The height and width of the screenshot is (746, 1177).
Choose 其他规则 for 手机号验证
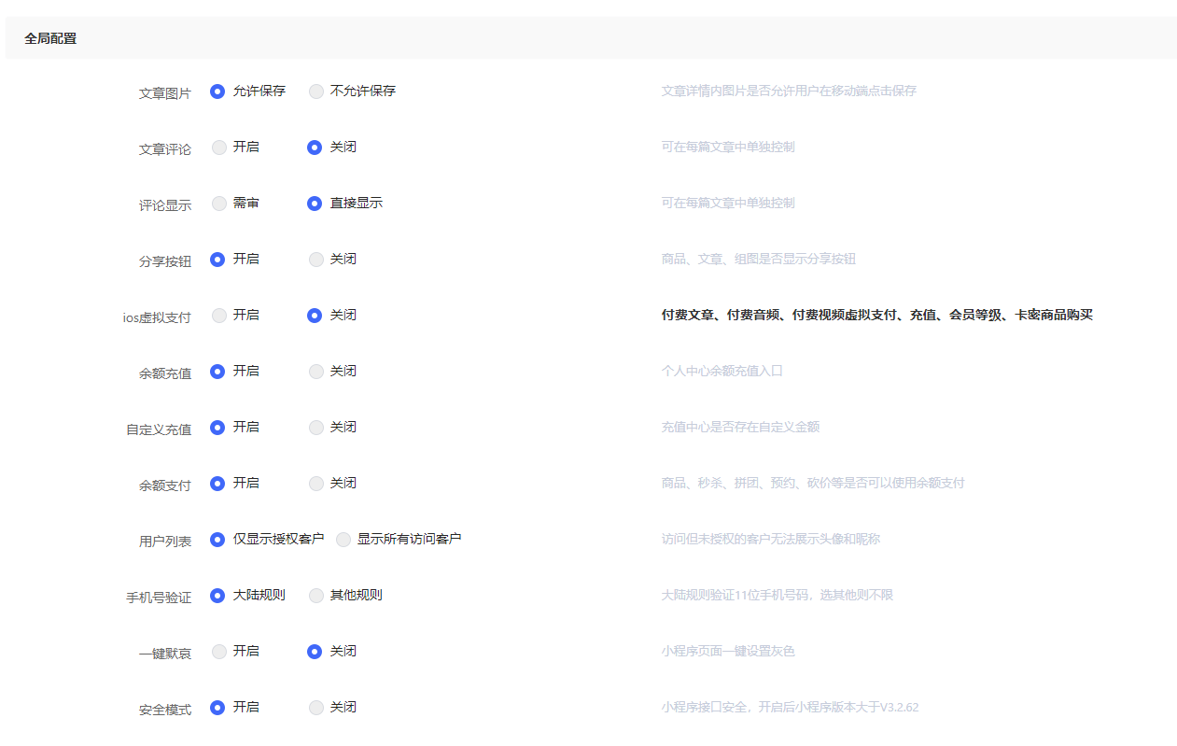[316, 596]
